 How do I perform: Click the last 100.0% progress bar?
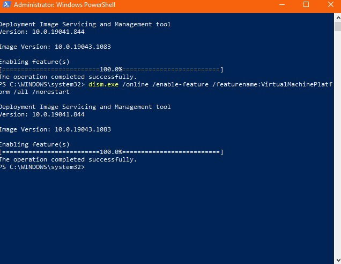click(112, 152)
